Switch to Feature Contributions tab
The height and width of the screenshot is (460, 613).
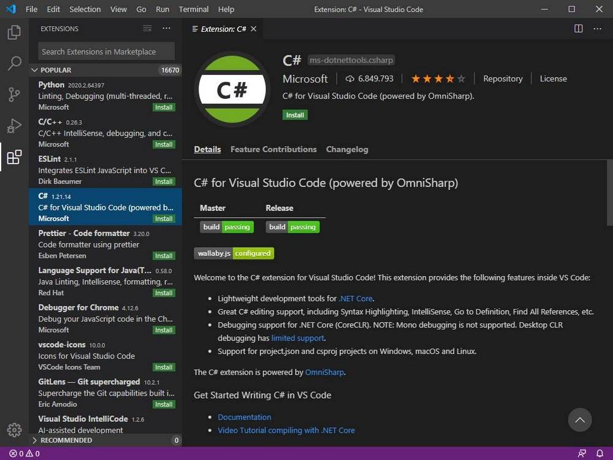coord(273,149)
